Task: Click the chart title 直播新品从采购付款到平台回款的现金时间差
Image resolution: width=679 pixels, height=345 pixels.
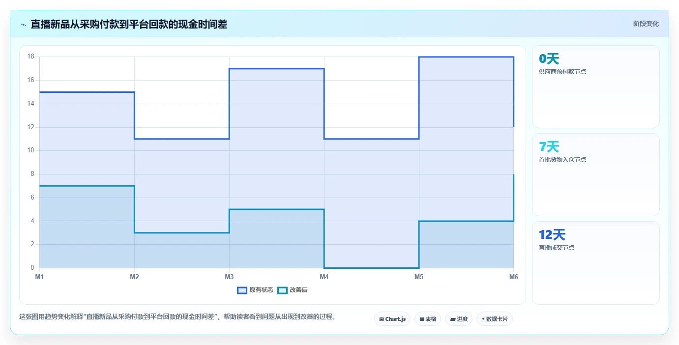Action: pyautogui.click(x=129, y=24)
